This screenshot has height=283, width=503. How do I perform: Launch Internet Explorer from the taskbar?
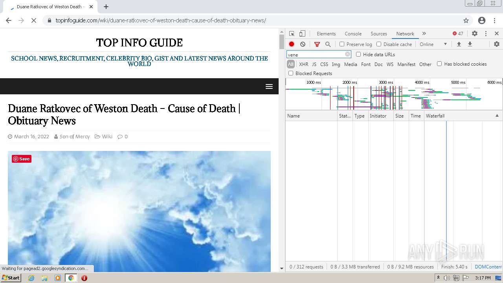point(31,278)
